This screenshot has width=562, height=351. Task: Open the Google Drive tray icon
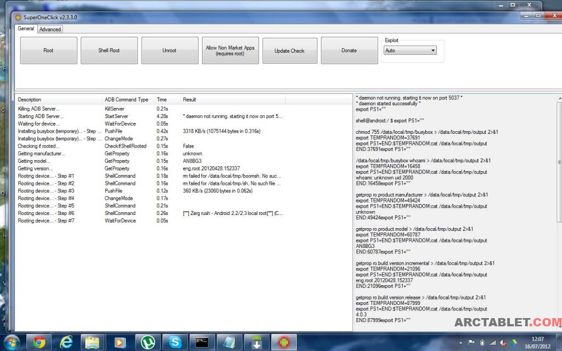coord(514,342)
